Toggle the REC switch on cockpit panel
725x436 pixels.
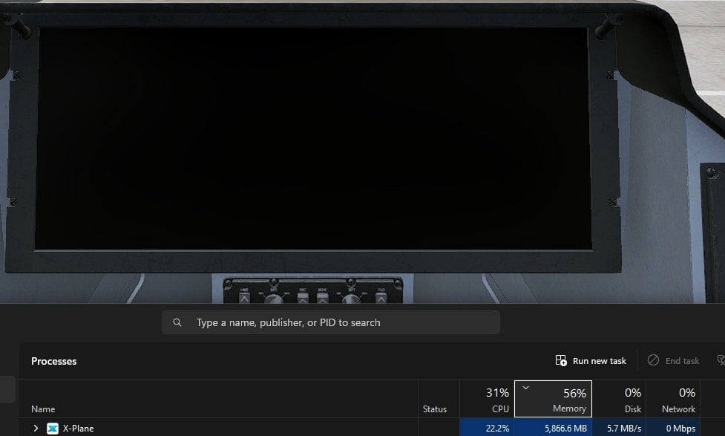tap(303, 297)
